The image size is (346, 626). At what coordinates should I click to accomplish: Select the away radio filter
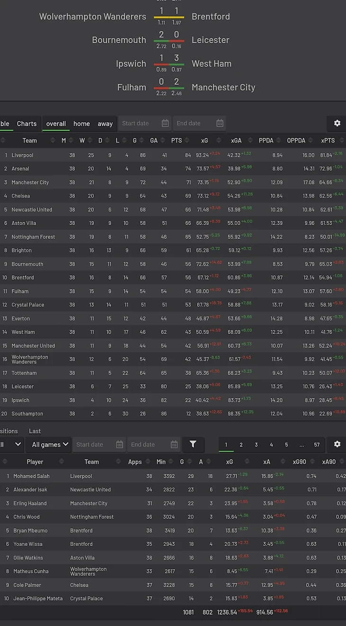[x=105, y=124]
